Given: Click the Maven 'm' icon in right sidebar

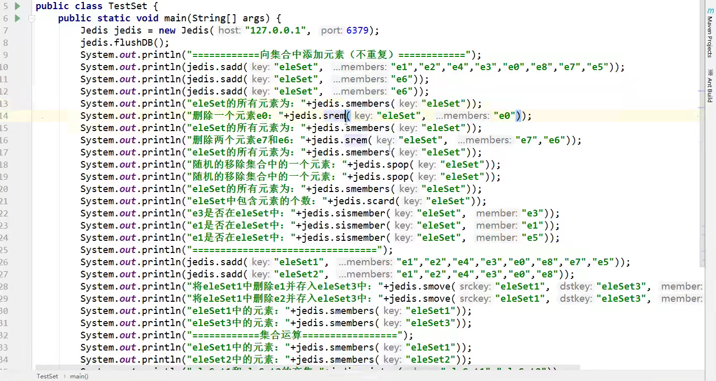Looking at the screenshot, I should pos(710,11).
